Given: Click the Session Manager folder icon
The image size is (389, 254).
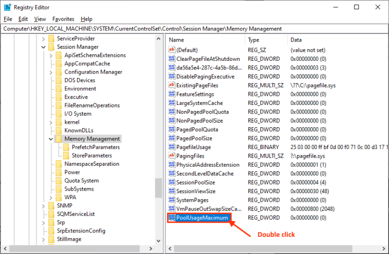Looking at the screenshot, I should [52, 47].
